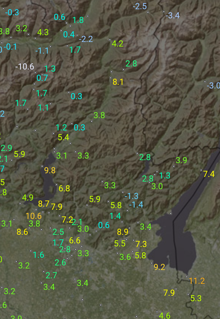
Task: Select the 7.3 temperature label
Action: pos(141,244)
